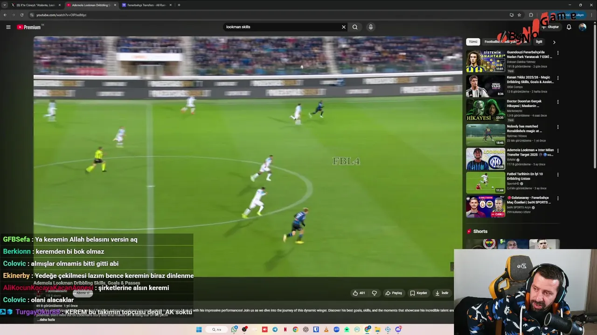Go to YouTube Premium home logo
This screenshot has width=597, height=335.
(x=29, y=27)
